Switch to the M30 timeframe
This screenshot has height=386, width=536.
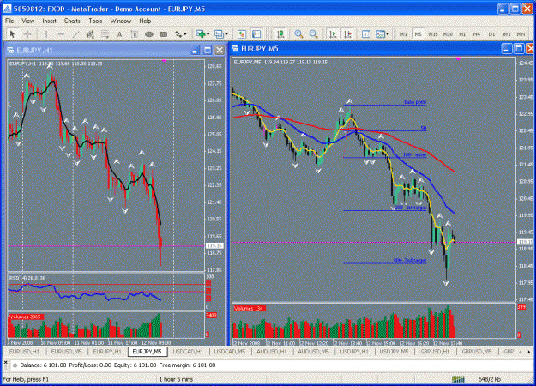click(448, 33)
